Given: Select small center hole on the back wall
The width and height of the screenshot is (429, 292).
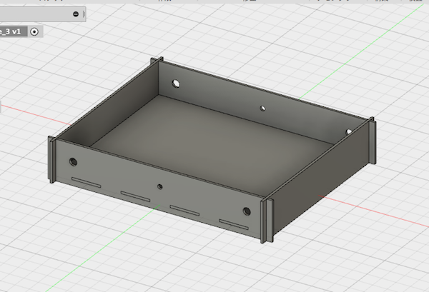Looking at the screenshot, I should point(262,109).
